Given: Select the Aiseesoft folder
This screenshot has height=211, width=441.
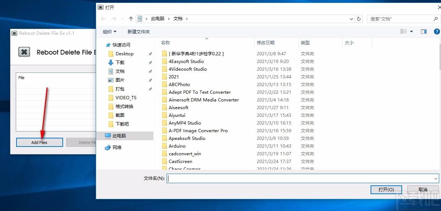Looking at the screenshot, I should tap(179, 107).
